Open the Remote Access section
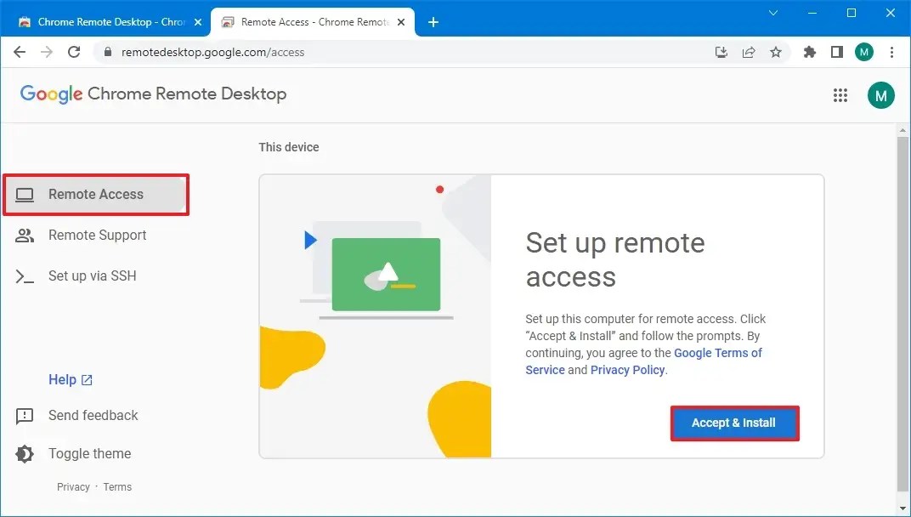The width and height of the screenshot is (911, 517). tap(96, 194)
